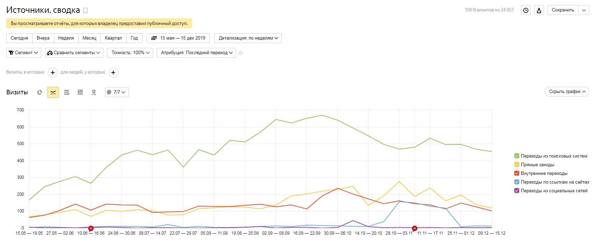Open the Точность: 100% dropdown
This screenshot has width=597, height=245.
(130, 53)
